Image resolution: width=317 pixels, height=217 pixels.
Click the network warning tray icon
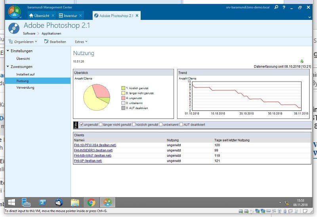(x=286, y=203)
